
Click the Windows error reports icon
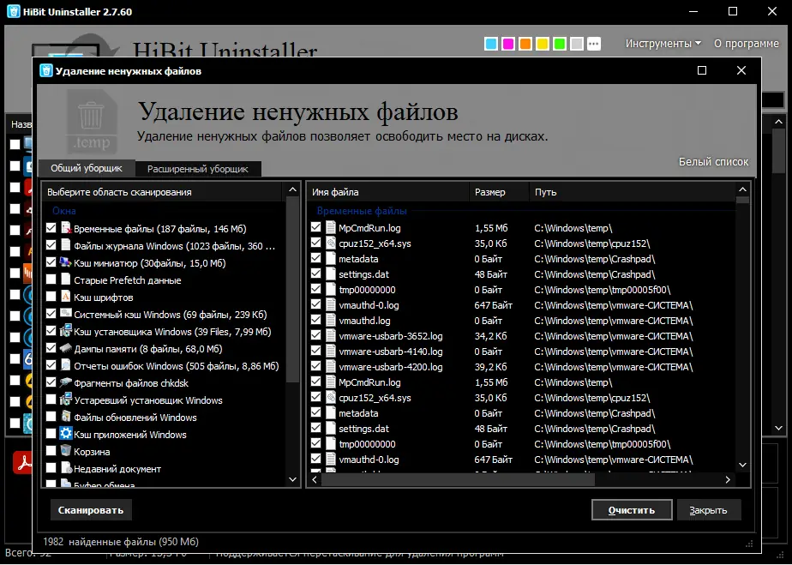coord(66,365)
